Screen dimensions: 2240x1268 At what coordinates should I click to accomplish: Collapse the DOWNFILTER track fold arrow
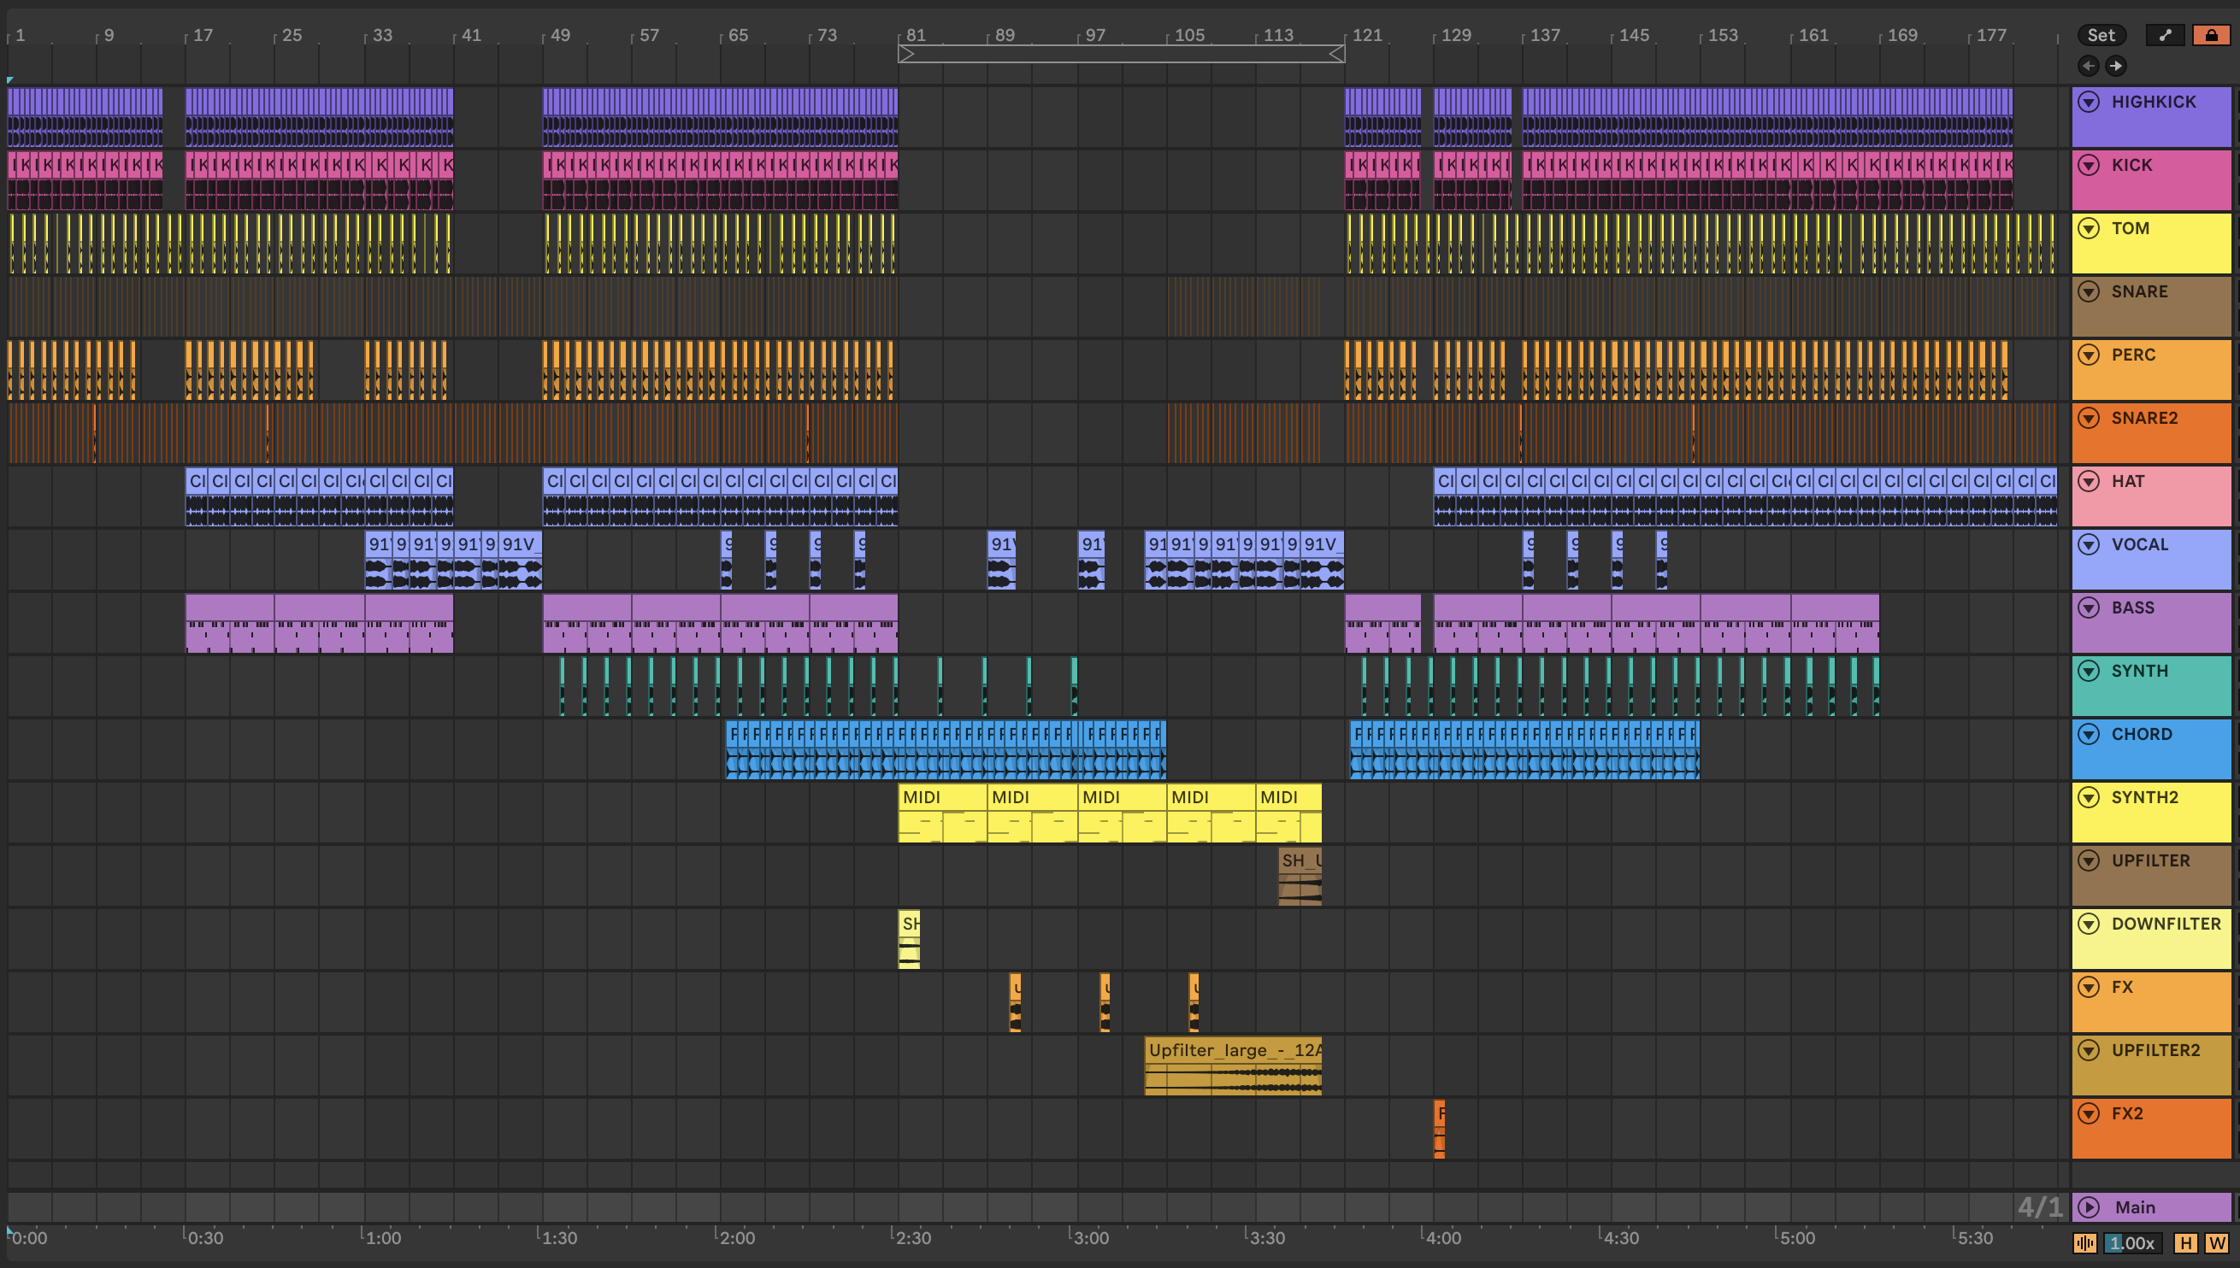tap(2089, 923)
